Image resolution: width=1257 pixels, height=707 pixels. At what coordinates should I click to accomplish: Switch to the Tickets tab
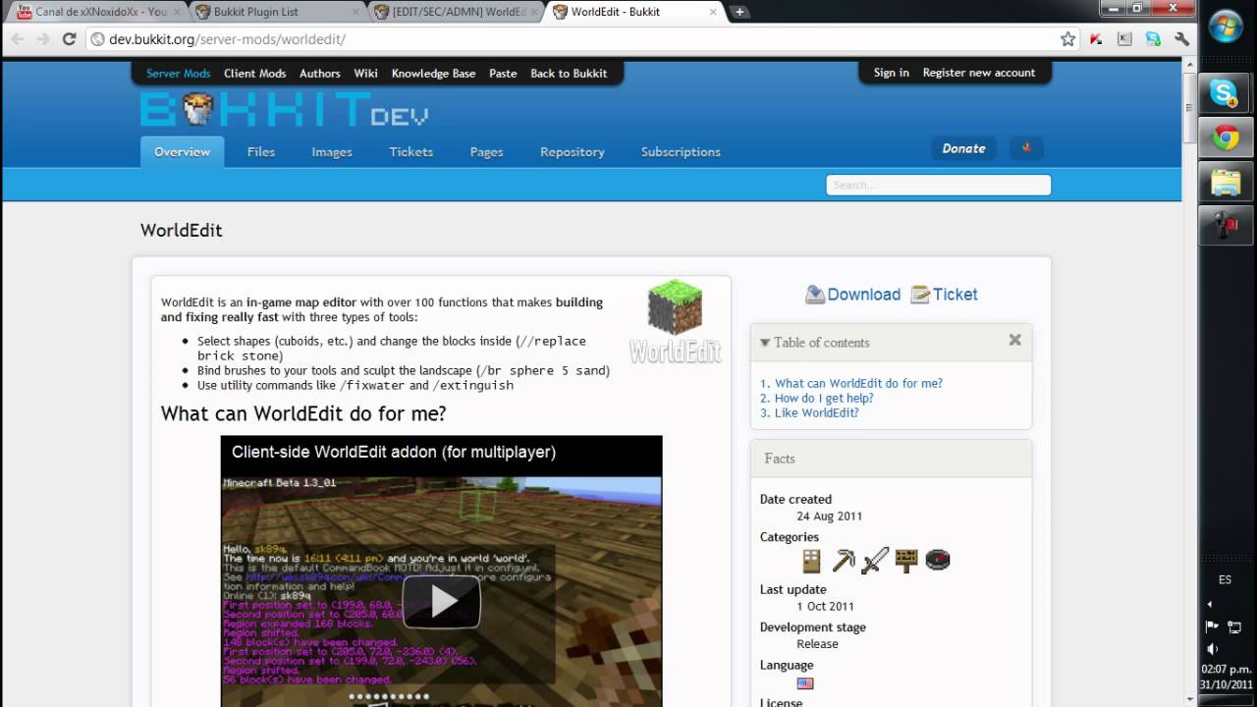coord(410,152)
